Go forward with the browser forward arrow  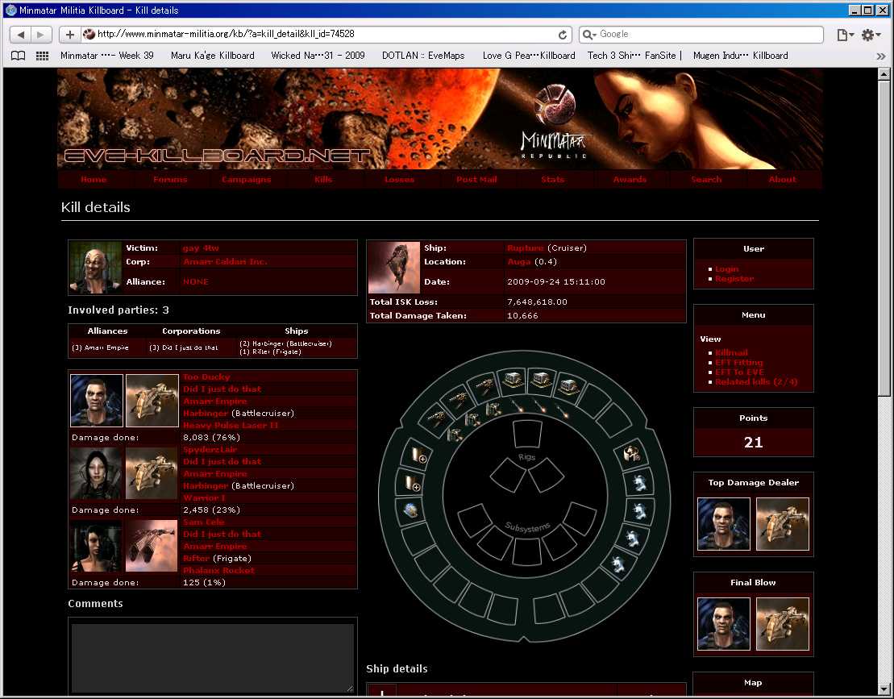click(x=41, y=35)
